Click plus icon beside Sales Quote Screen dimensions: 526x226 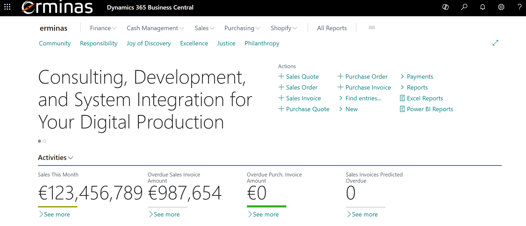(281, 76)
